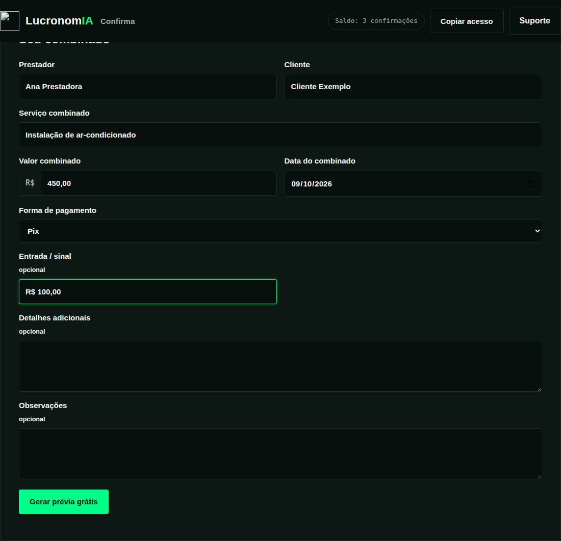
Task: Click Gerar prévia grátis button
Action: click(x=64, y=502)
